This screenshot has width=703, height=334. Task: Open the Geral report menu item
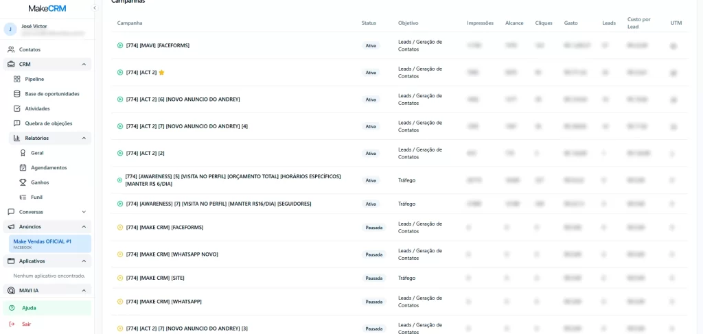[x=37, y=153]
